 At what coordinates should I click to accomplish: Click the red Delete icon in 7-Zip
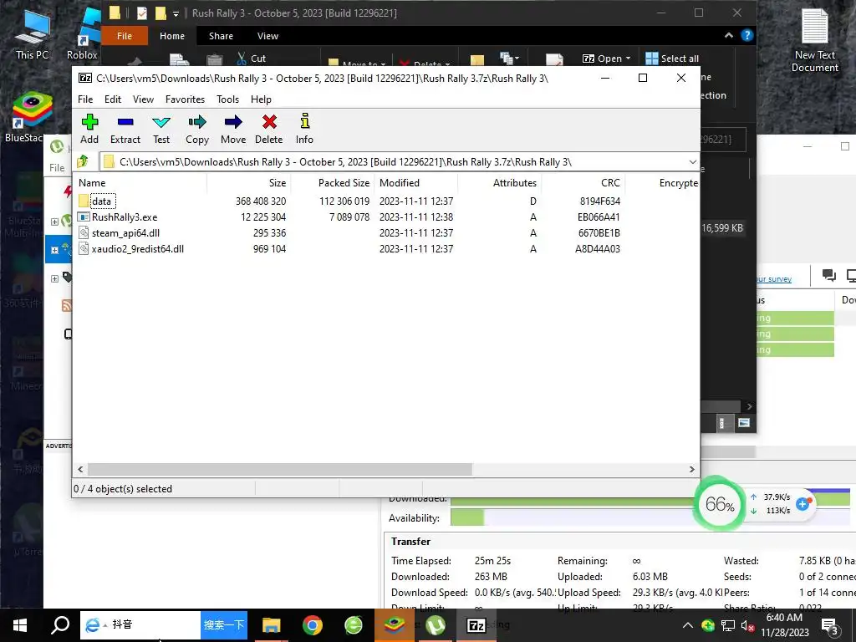269,129
